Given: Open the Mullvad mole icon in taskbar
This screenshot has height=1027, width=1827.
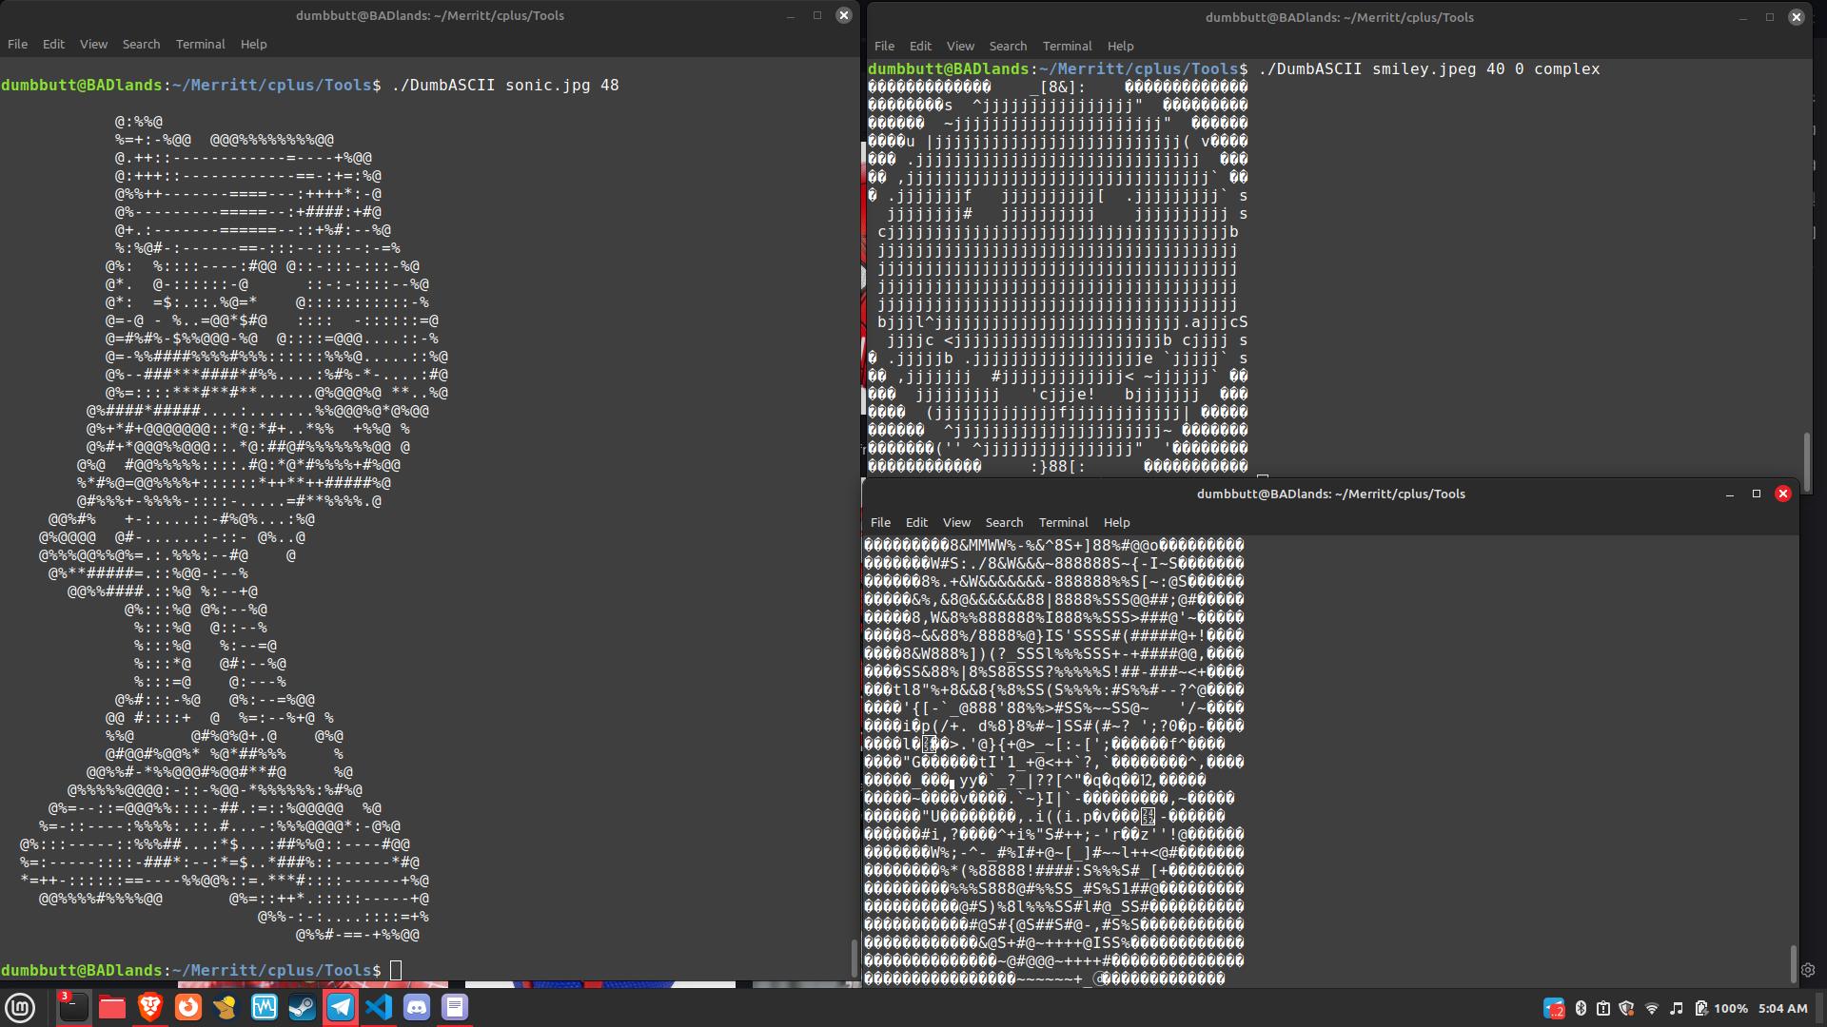Looking at the screenshot, I should click(226, 1007).
